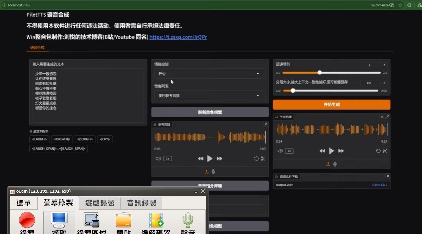
Task: Download the generated audio via download icon
Action: click(x=382, y=116)
